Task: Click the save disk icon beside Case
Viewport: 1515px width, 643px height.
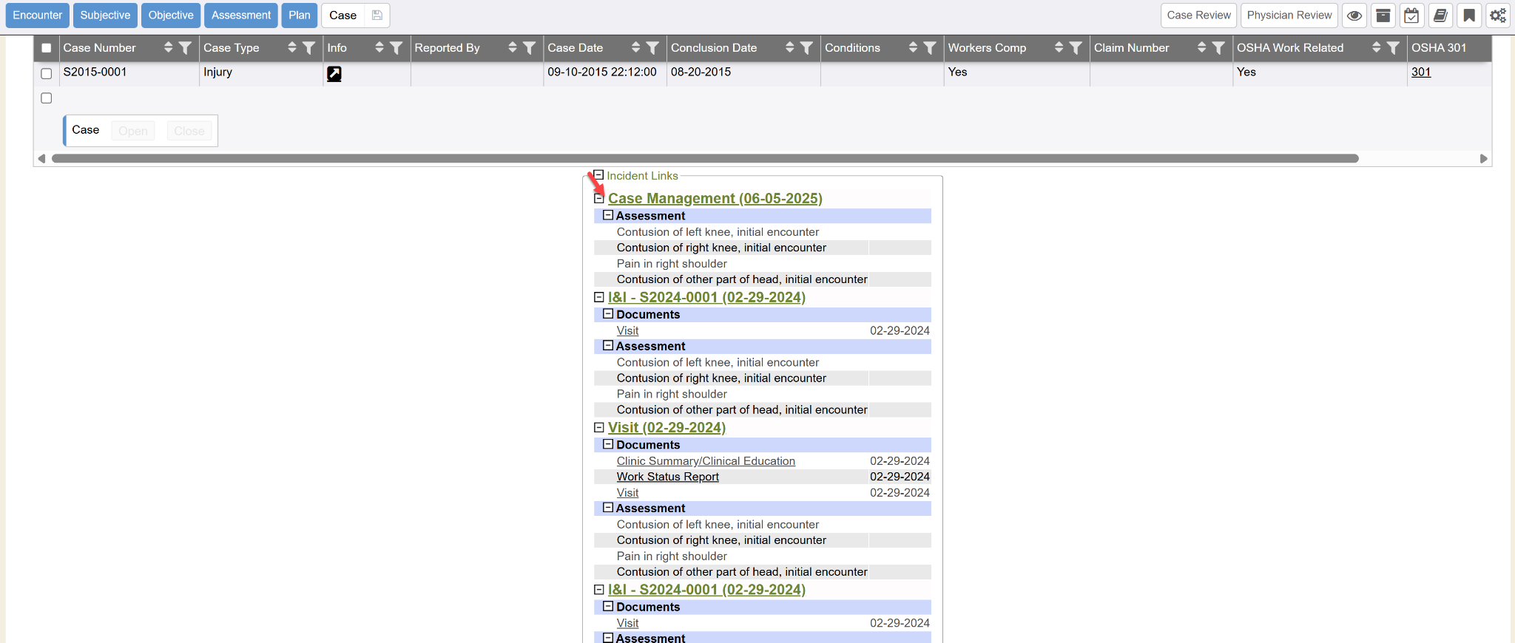Action: pos(377,16)
